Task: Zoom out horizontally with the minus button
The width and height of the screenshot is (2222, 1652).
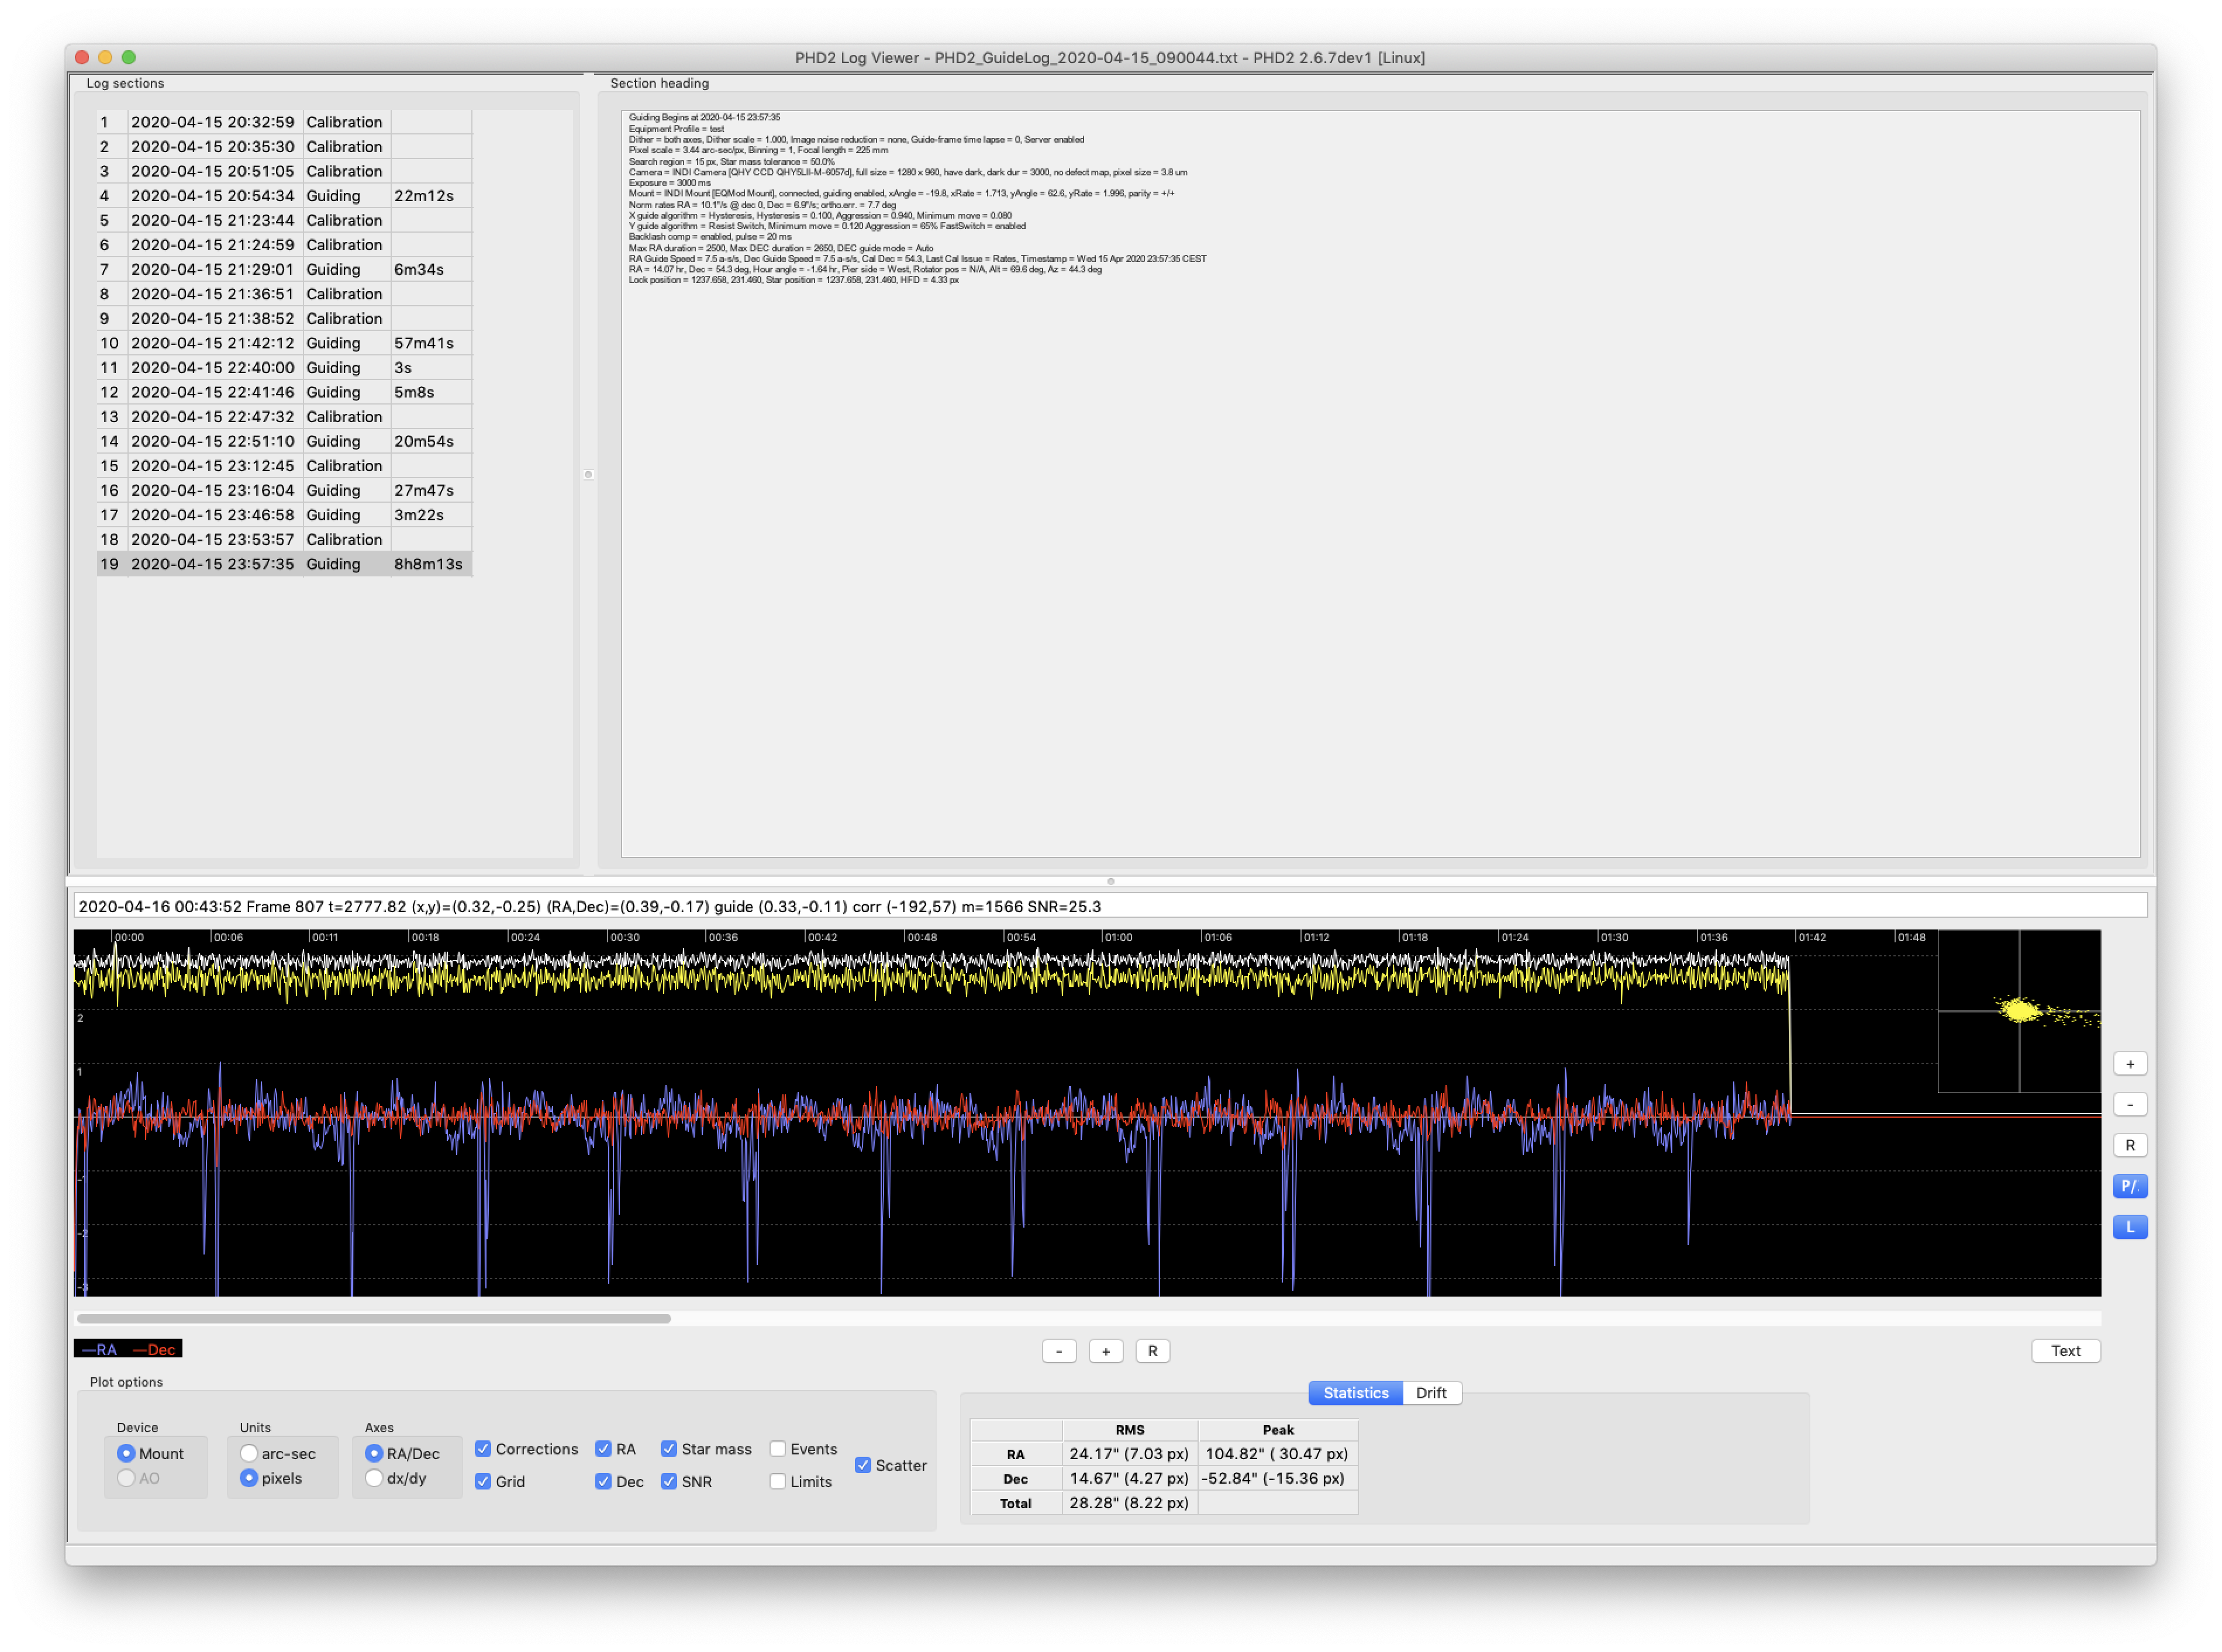Action: click(1059, 1352)
